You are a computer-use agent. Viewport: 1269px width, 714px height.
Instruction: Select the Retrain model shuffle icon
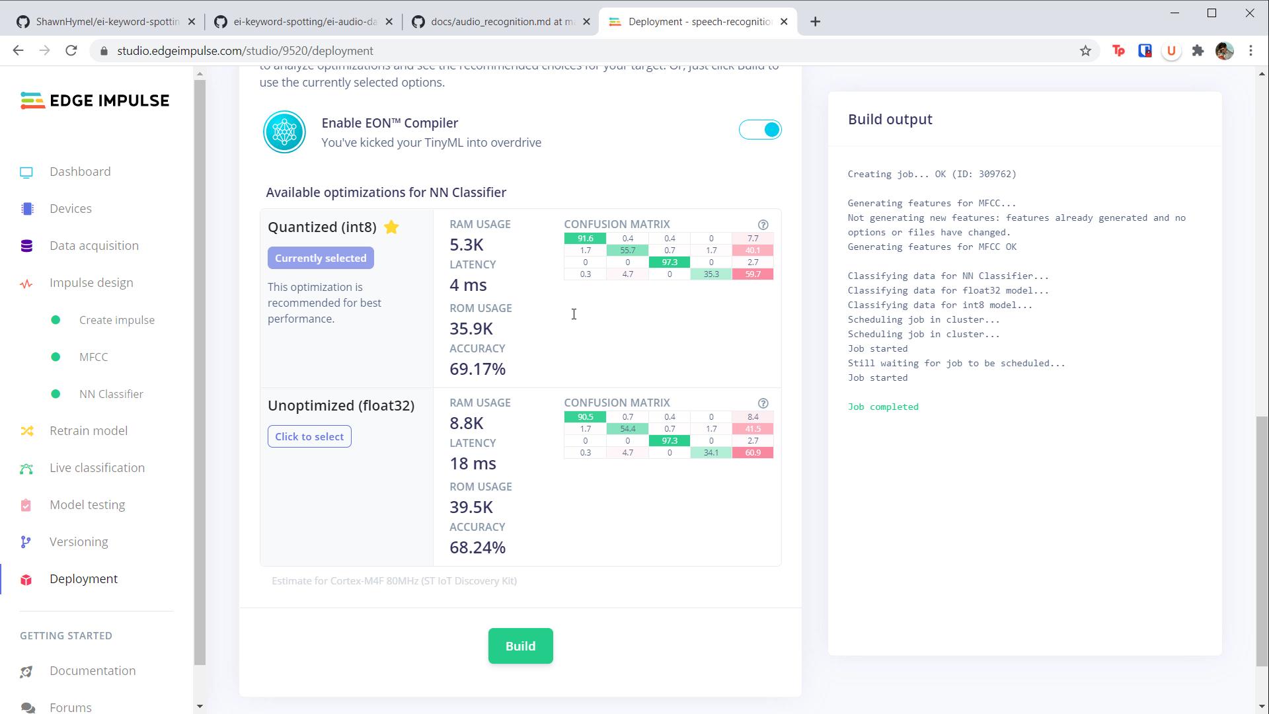point(26,431)
